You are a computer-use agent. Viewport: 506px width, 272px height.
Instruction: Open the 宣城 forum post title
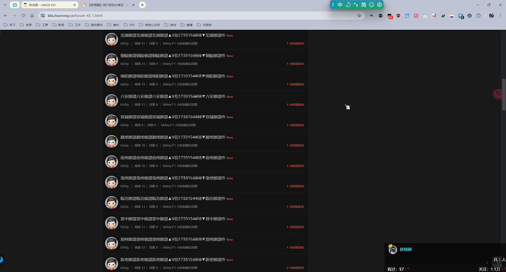(172, 117)
